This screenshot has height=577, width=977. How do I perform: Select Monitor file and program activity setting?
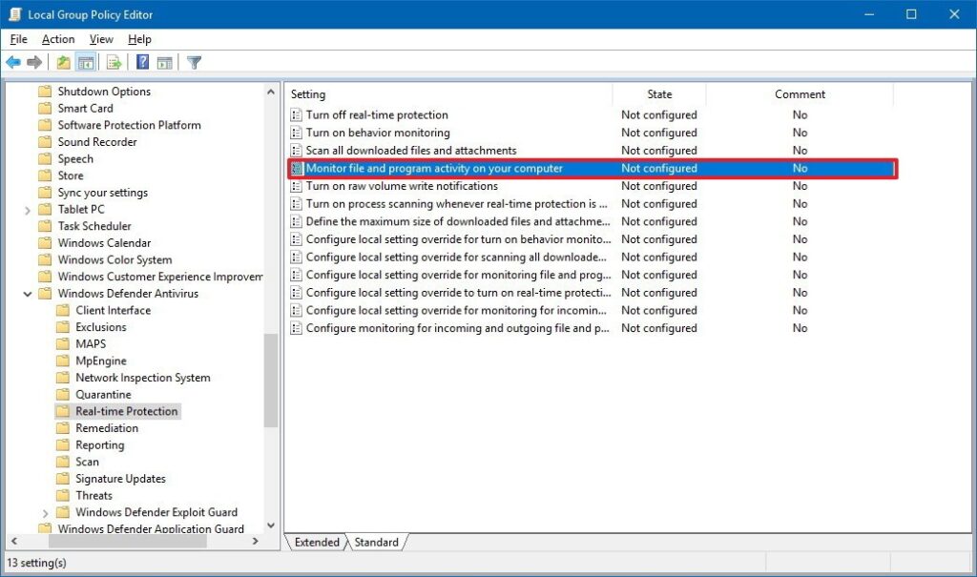coord(592,168)
